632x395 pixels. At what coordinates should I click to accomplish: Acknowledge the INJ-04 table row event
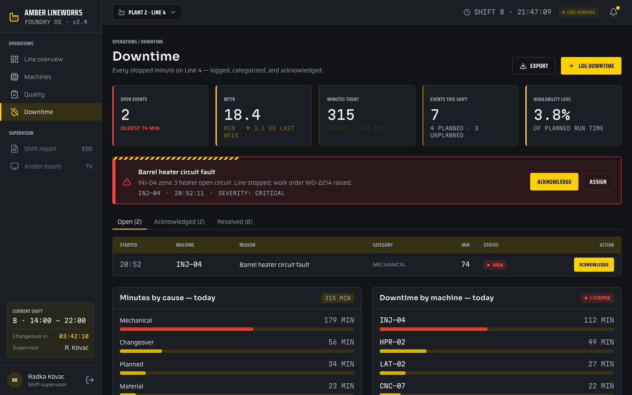tap(594, 265)
